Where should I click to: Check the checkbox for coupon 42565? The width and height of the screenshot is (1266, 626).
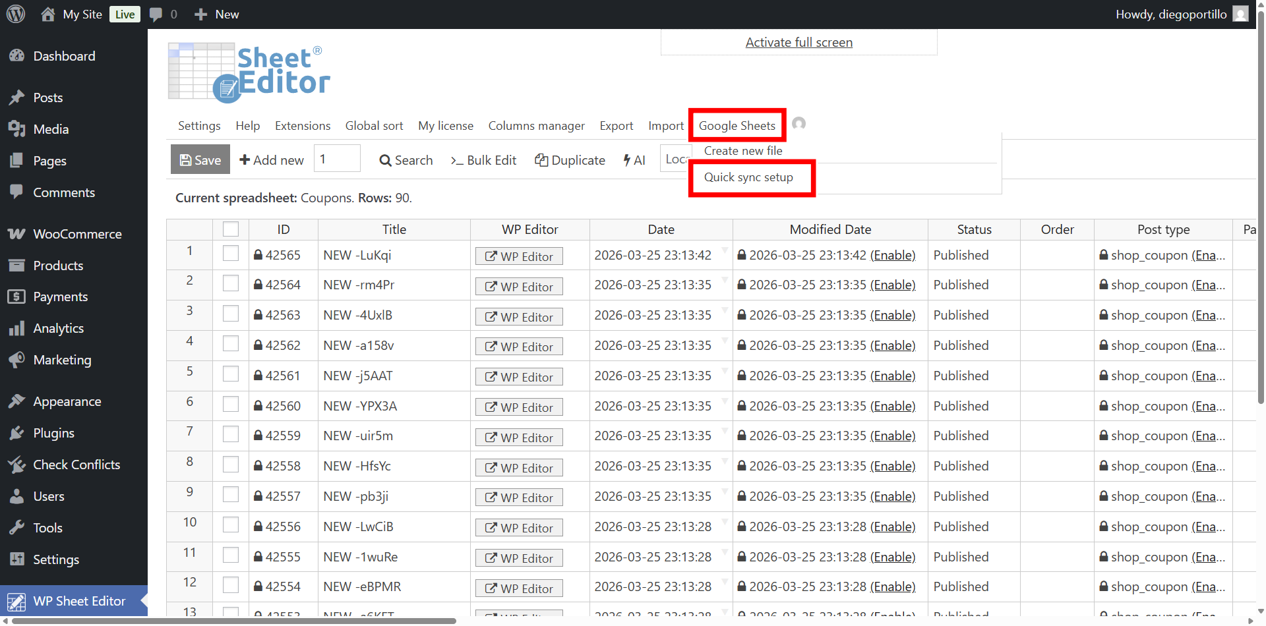click(231, 254)
